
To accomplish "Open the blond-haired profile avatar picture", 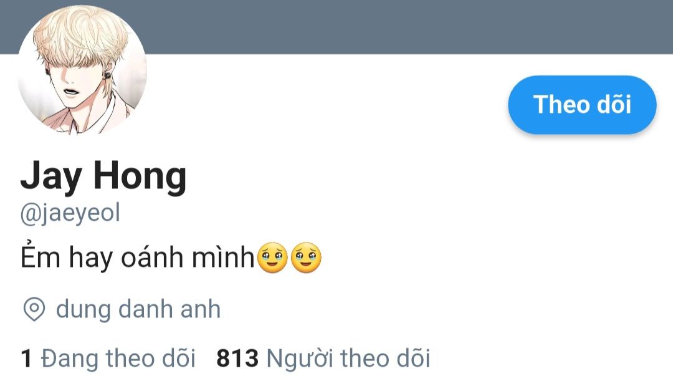I will 82,70.
